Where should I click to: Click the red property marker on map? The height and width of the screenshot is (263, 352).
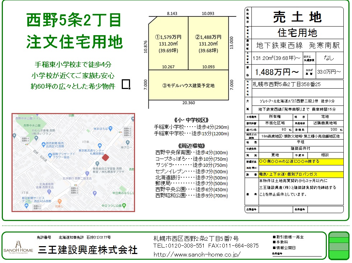click(x=105, y=157)
